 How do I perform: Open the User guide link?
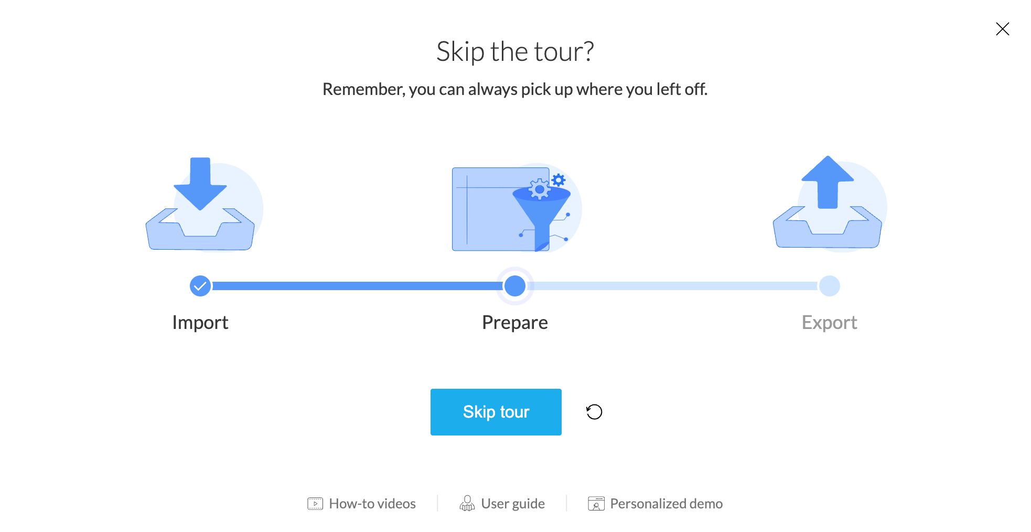[x=512, y=504]
